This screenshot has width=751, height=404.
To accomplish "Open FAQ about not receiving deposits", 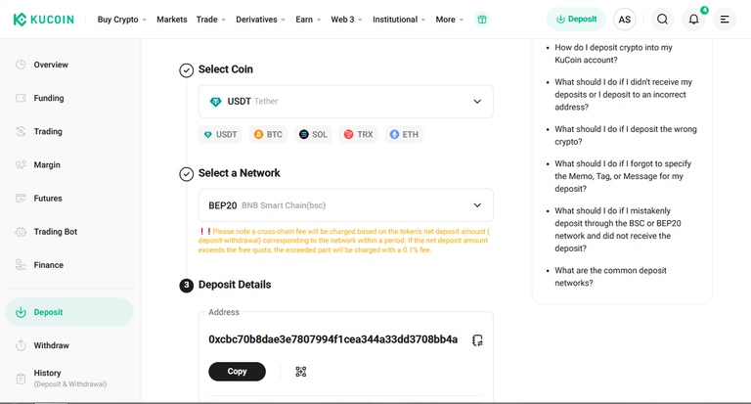I will (624, 95).
